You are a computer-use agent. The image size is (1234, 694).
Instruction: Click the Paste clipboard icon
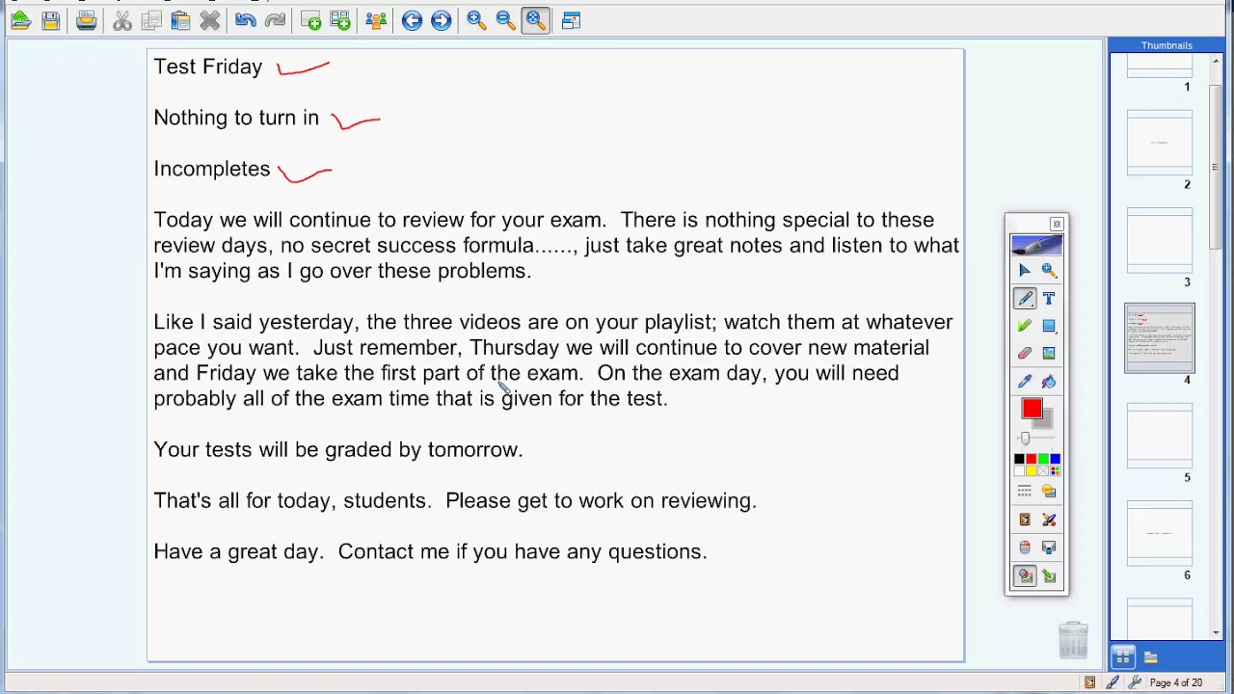[x=180, y=20]
